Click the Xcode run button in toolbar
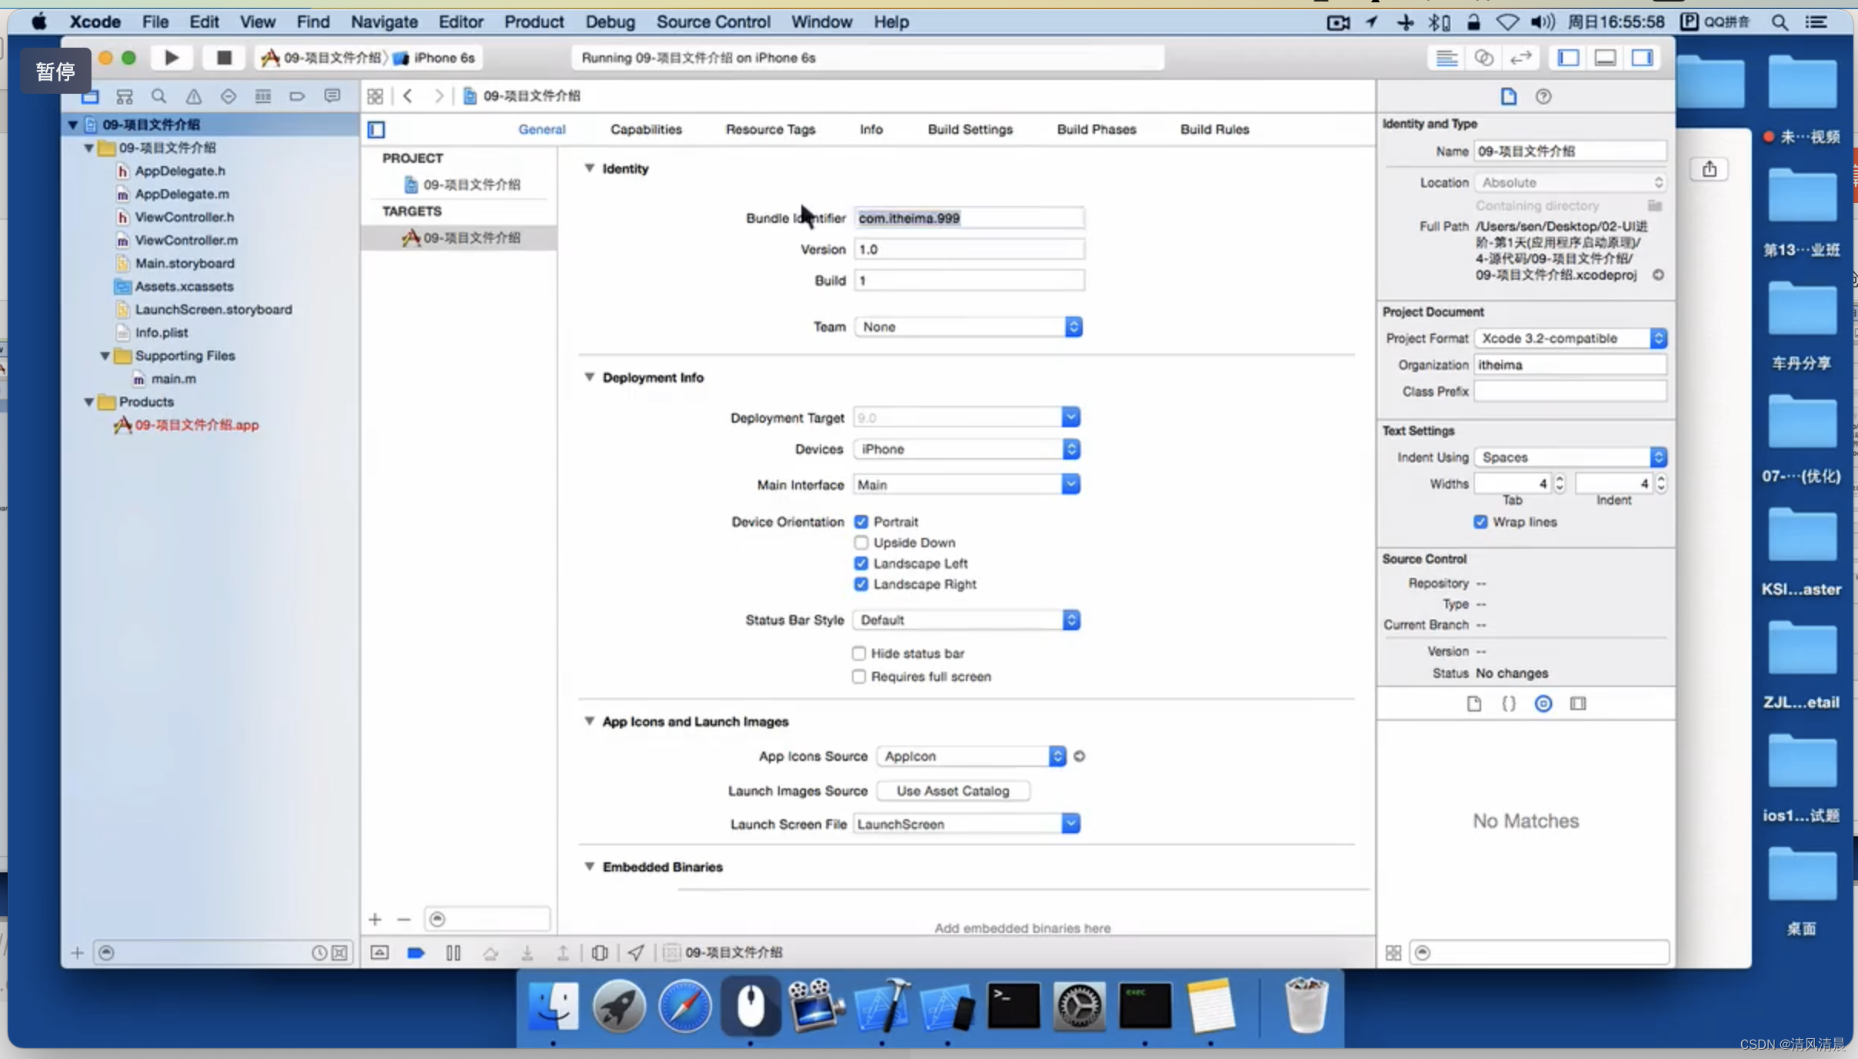This screenshot has width=1858, height=1059. click(170, 58)
